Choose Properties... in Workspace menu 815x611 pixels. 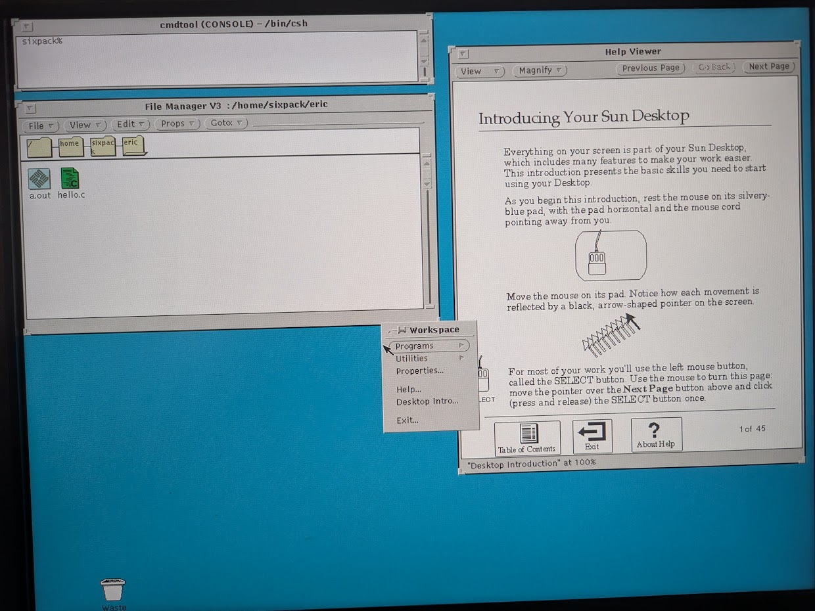419,371
